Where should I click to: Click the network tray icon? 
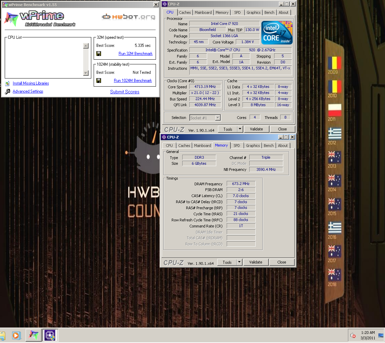click(381, 335)
